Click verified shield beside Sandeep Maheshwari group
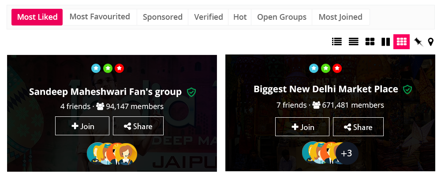This screenshot has width=441, height=177. pyautogui.click(x=191, y=92)
